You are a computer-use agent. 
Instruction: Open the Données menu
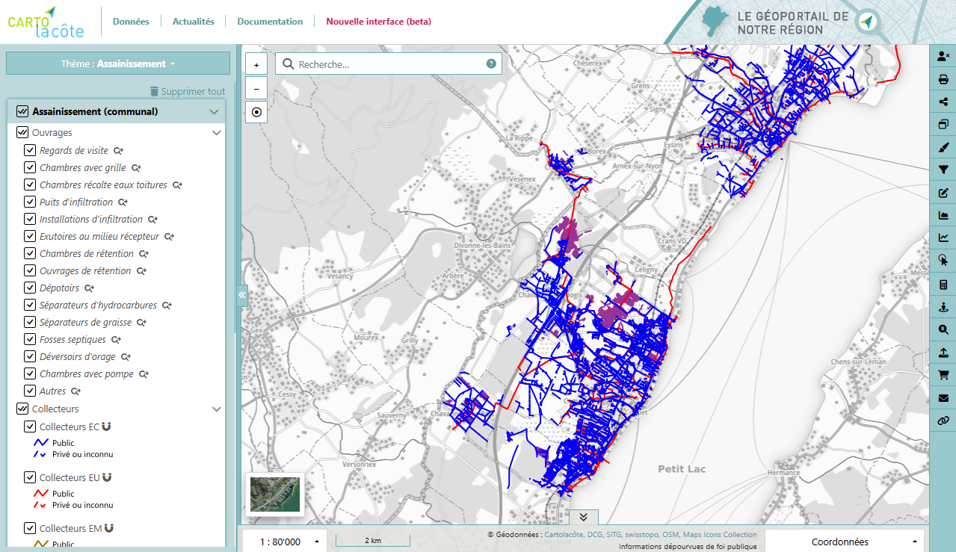point(131,22)
